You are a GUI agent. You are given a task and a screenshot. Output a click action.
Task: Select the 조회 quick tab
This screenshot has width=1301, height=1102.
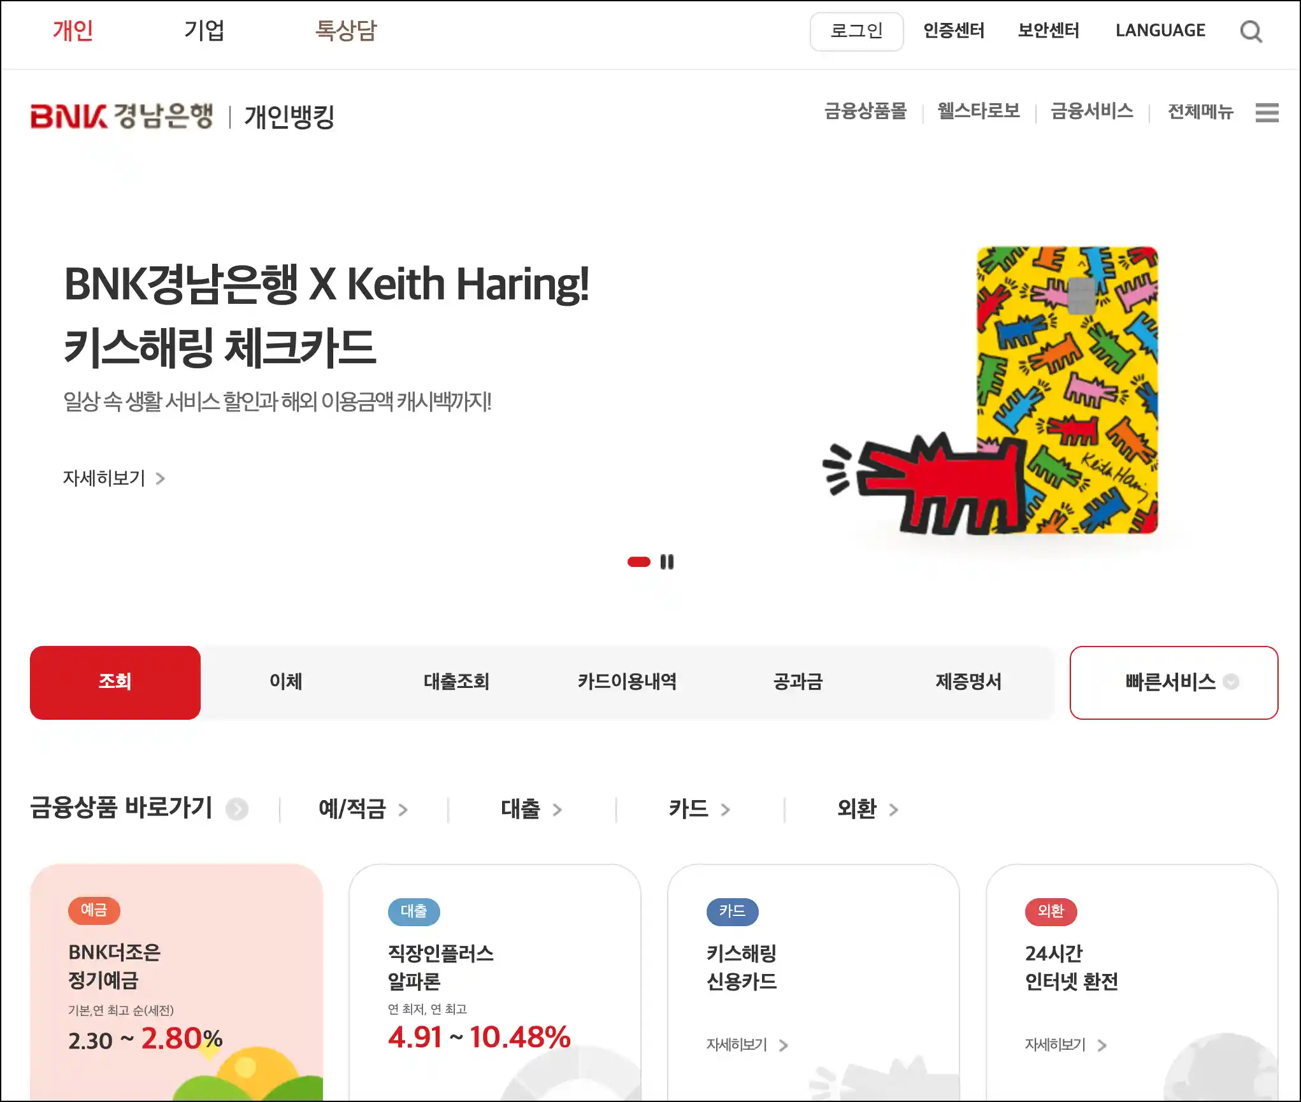pos(115,682)
